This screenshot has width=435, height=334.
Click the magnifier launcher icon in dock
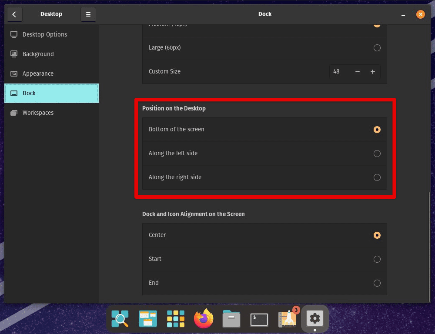click(120, 319)
